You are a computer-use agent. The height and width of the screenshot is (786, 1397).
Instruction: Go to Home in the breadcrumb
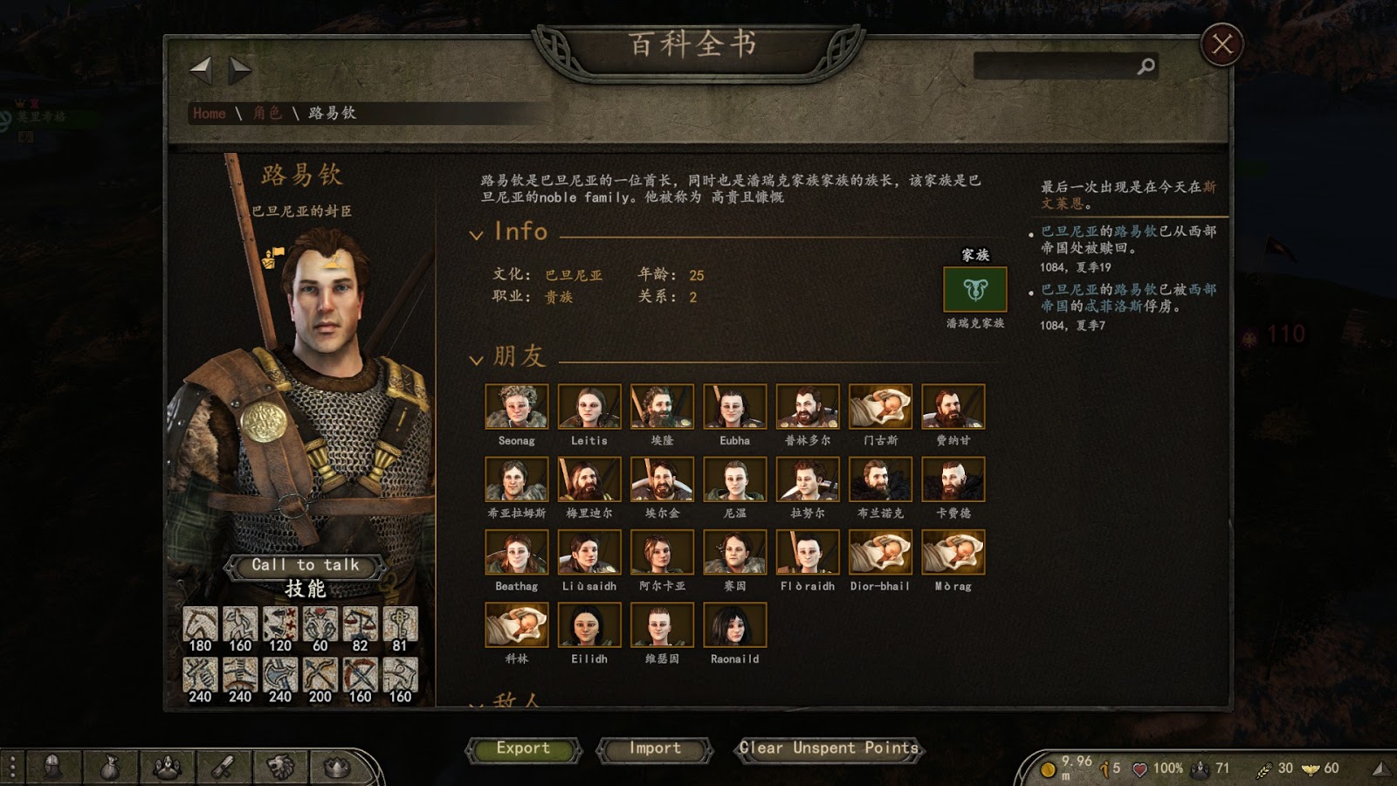pyautogui.click(x=209, y=113)
